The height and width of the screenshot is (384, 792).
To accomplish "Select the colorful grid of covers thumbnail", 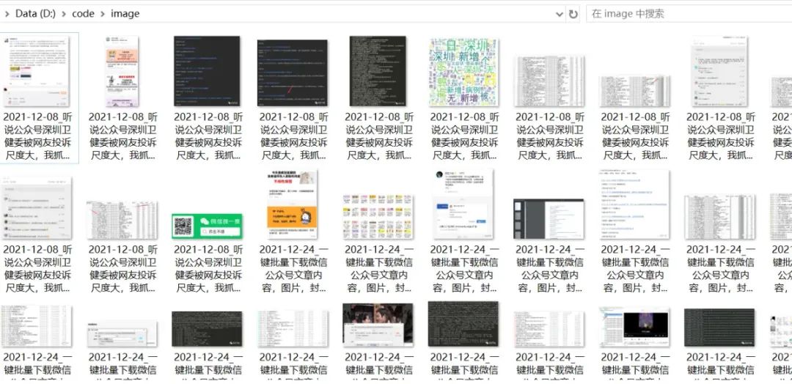I will (378, 216).
